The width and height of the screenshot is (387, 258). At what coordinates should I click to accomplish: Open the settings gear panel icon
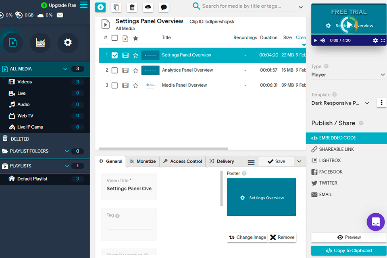pos(68,43)
